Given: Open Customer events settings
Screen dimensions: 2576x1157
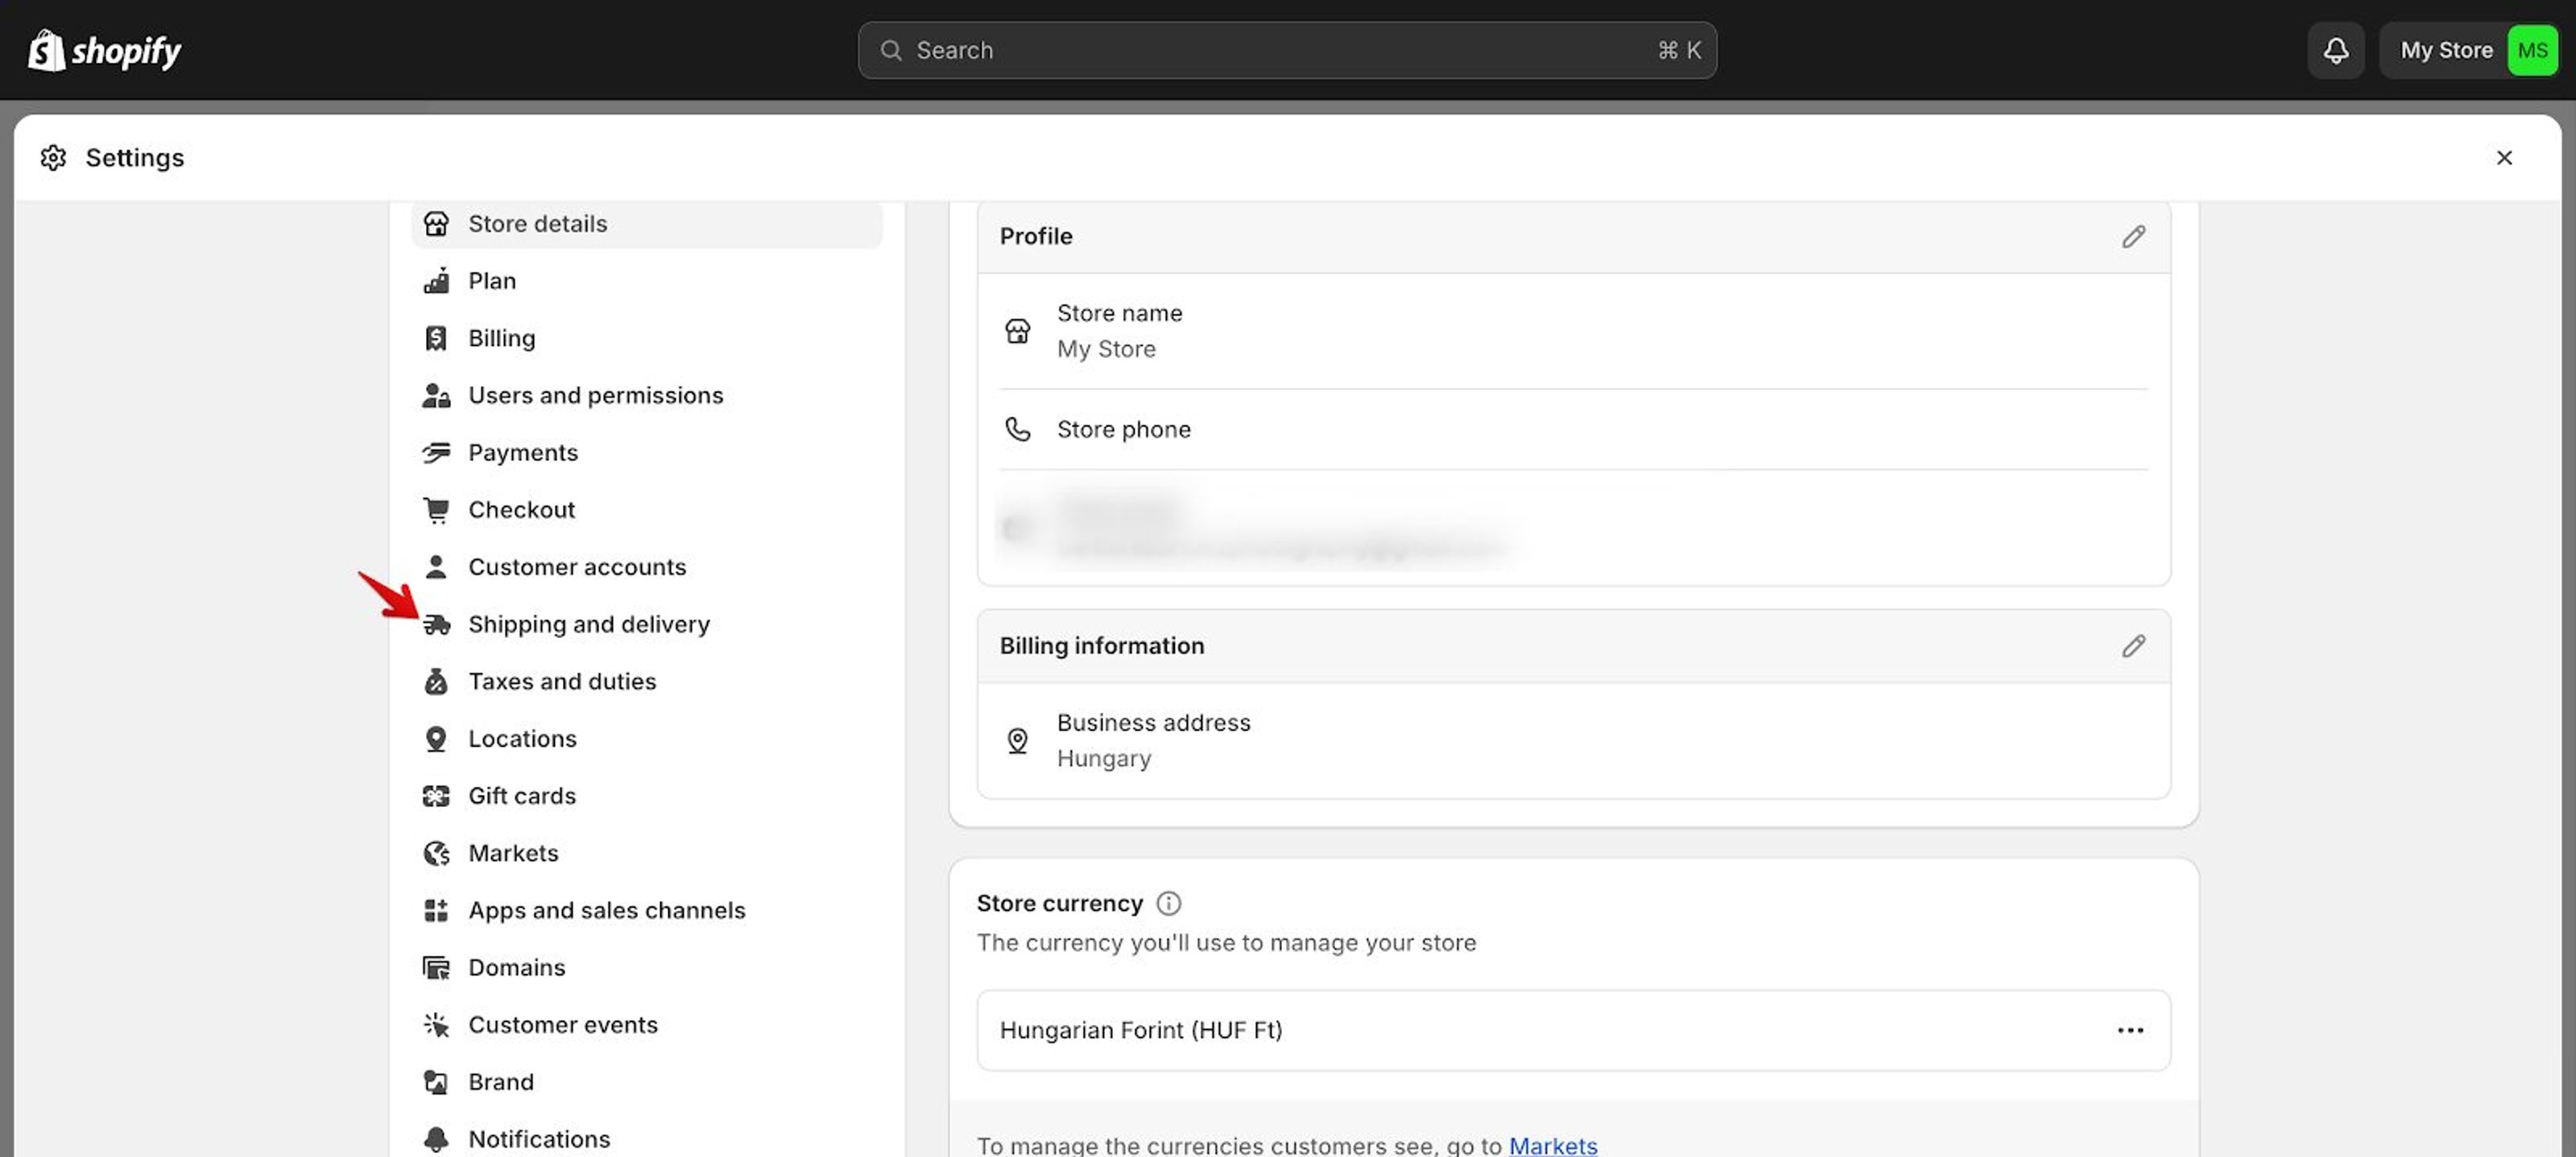Looking at the screenshot, I should pos(647,1025).
